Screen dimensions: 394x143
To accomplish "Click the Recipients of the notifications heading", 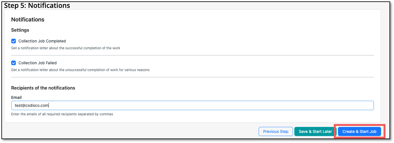I will [x=43, y=88].
